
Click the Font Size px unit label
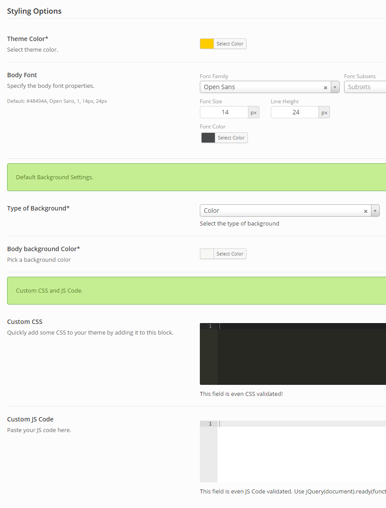pyautogui.click(x=254, y=113)
